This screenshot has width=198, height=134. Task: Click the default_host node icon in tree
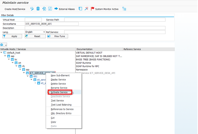[5, 53]
